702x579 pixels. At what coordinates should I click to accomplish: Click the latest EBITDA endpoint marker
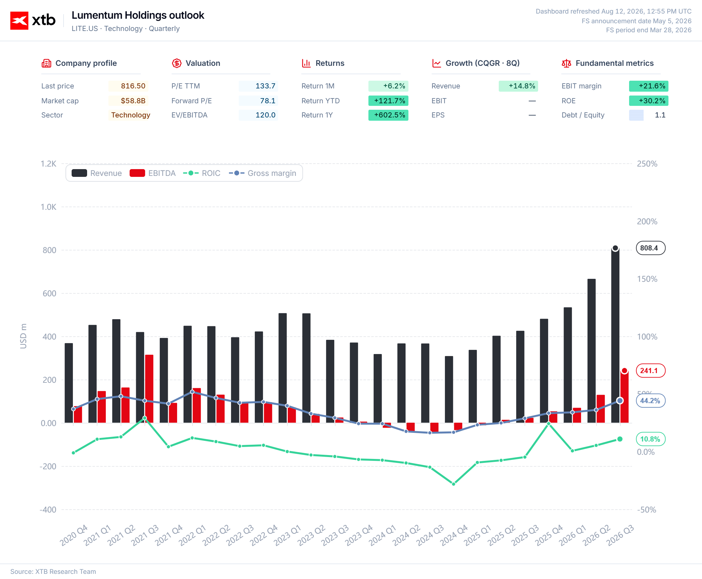[625, 371]
